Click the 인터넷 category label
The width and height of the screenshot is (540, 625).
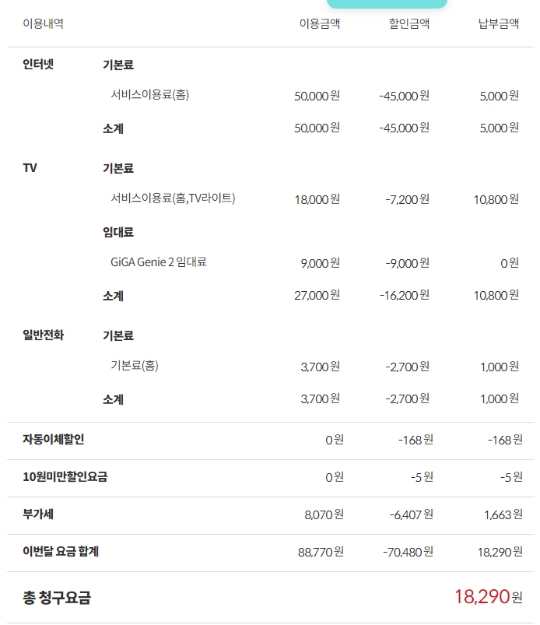click(38, 64)
